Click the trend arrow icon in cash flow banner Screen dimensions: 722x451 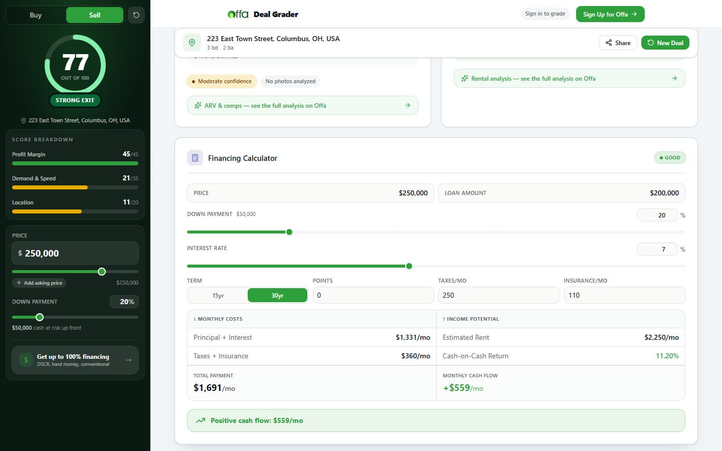coord(201,420)
